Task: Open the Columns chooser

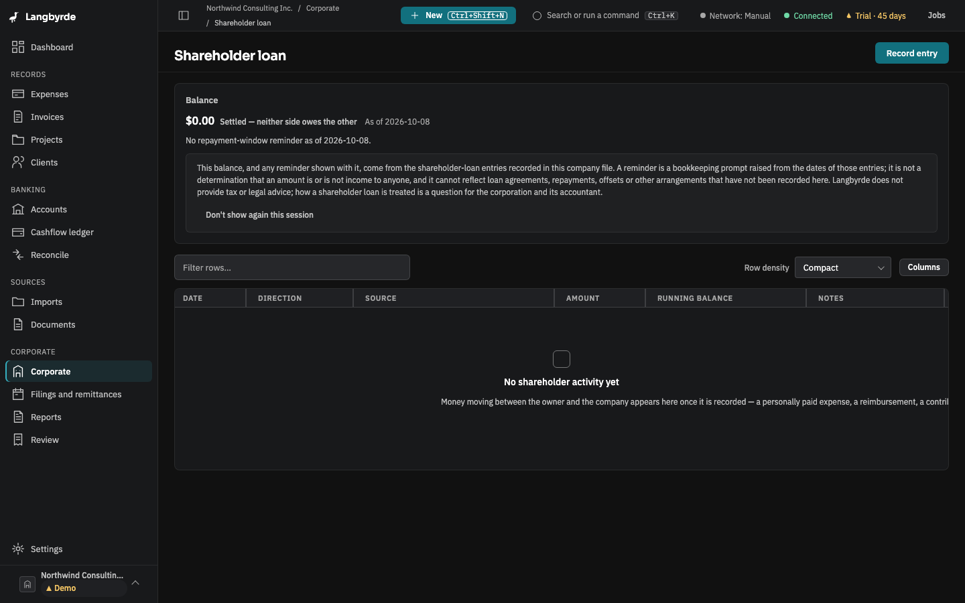Action: (x=923, y=267)
